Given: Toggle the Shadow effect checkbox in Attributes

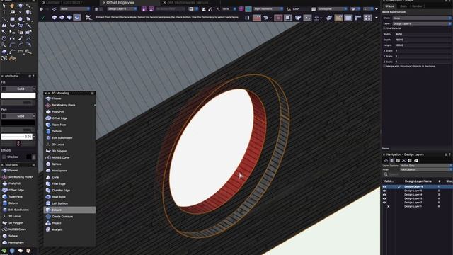Looking at the screenshot, I should coord(4,157).
